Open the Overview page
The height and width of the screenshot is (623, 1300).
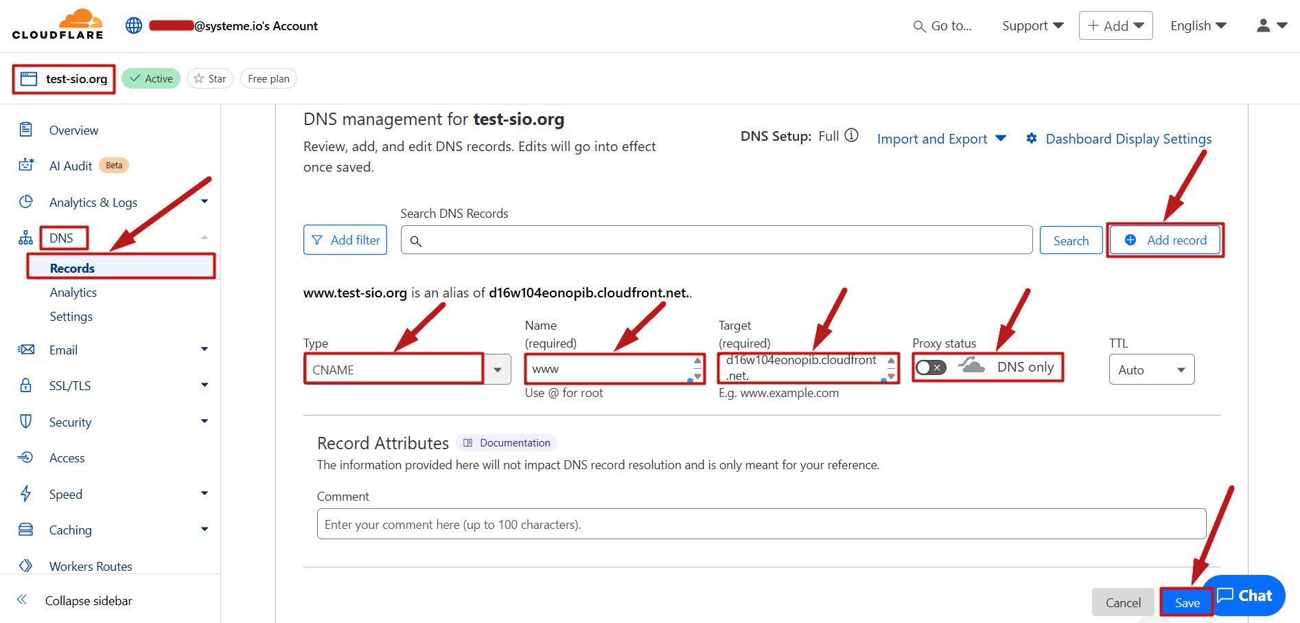coord(73,130)
